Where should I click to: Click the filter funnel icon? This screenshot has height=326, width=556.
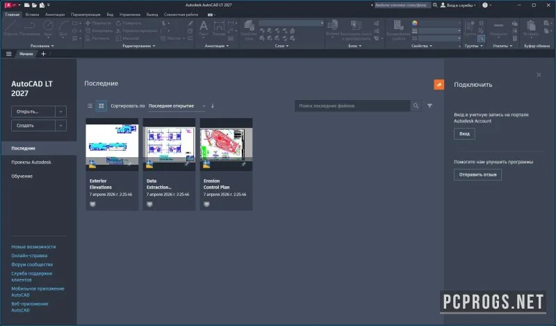[x=430, y=106]
